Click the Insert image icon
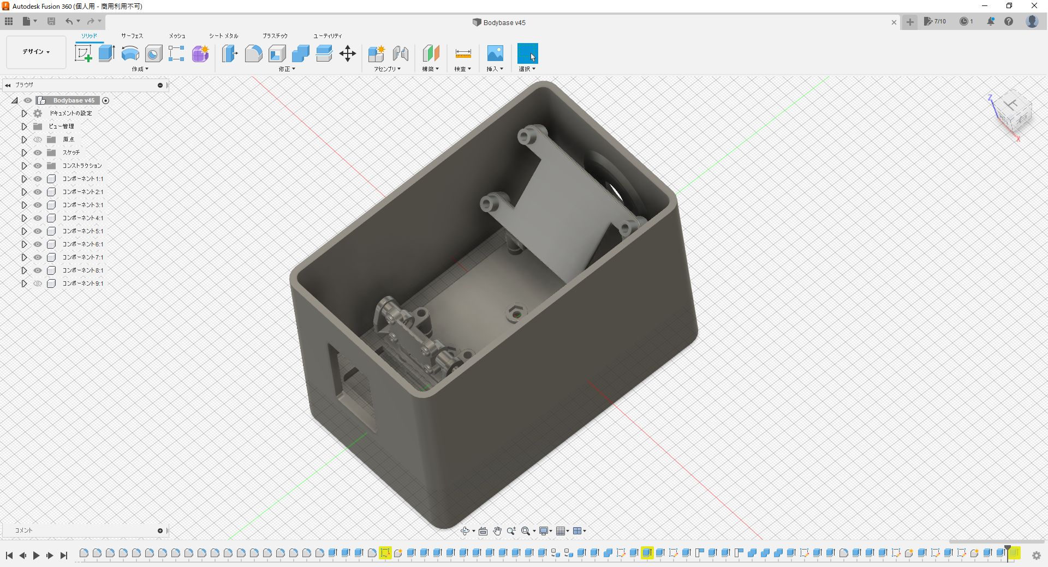The image size is (1048, 567). tap(495, 53)
